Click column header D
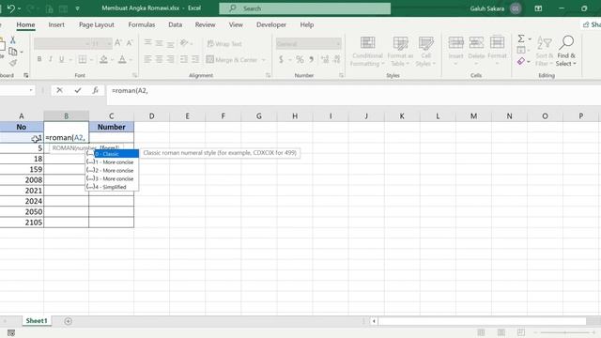Image resolution: width=601 pixels, height=338 pixels. pos(151,115)
